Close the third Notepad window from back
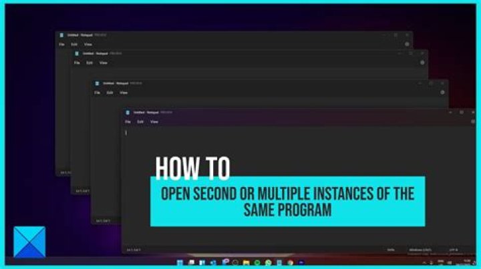 (442, 83)
